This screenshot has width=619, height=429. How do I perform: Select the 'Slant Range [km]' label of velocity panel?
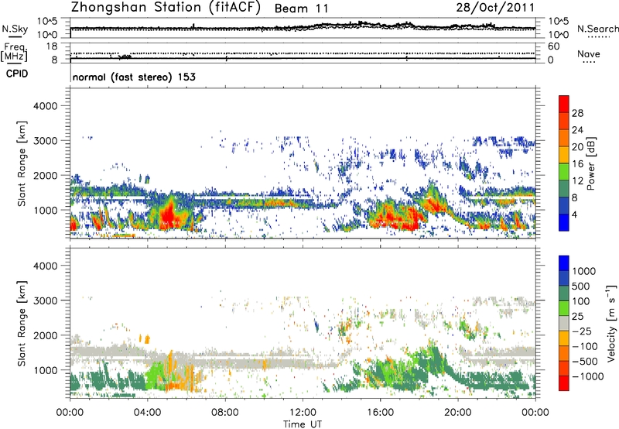(x=22, y=324)
